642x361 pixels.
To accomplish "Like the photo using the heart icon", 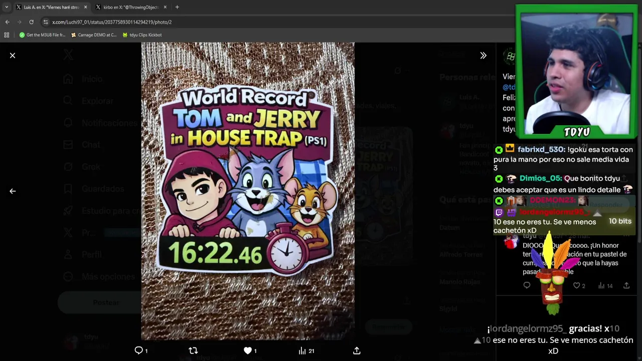I will [247, 350].
